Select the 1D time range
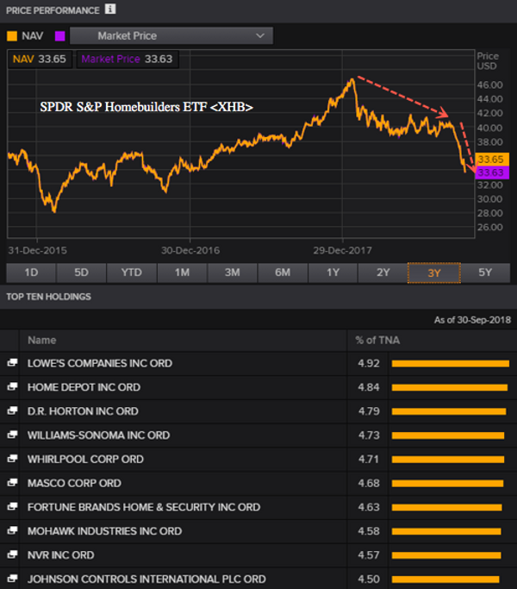This screenshot has height=589, width=517. pos(31,273)
